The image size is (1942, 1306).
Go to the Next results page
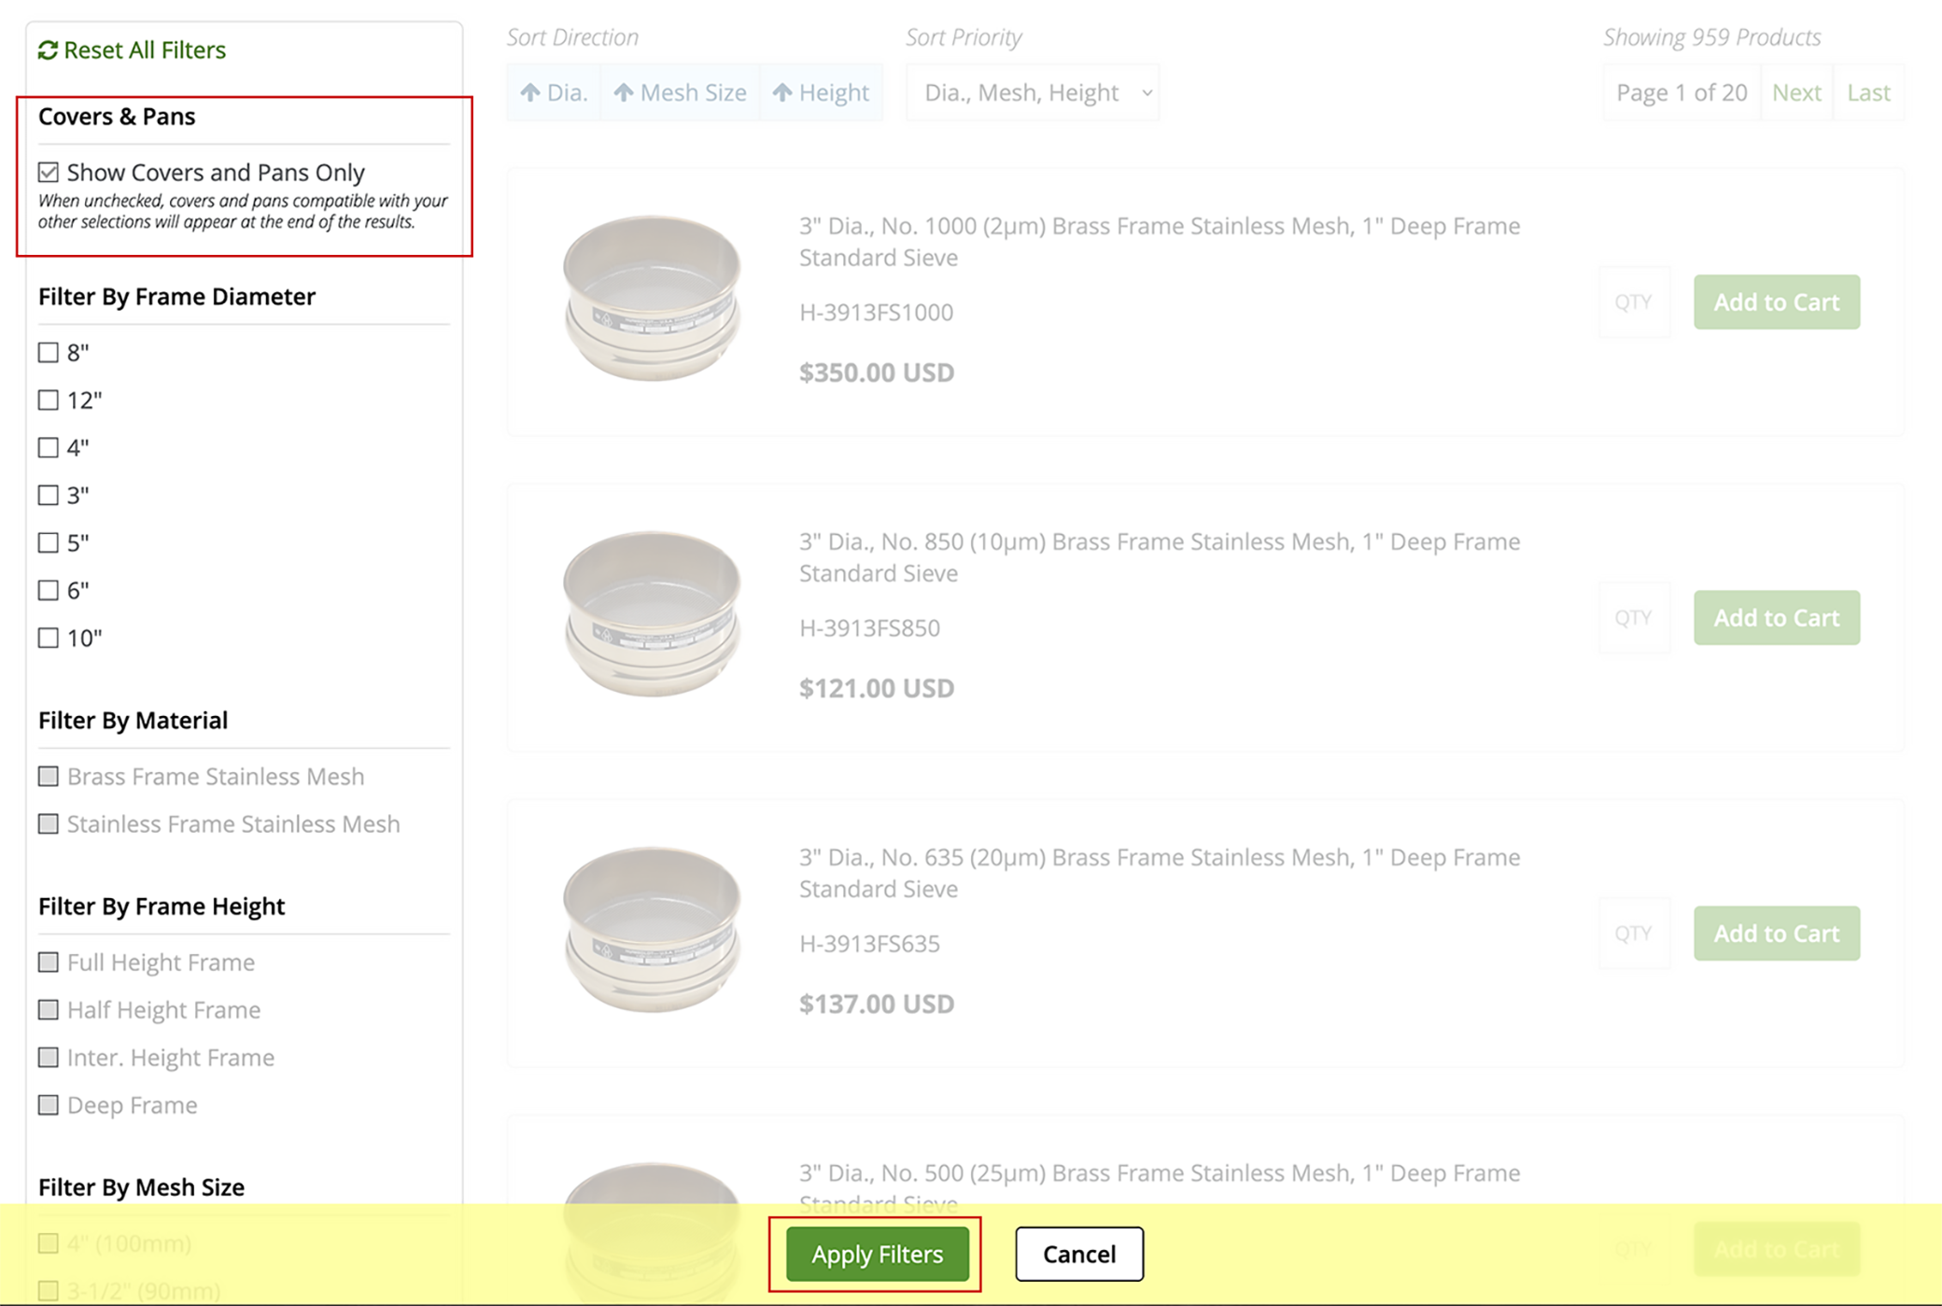(x=1795, y=92)
